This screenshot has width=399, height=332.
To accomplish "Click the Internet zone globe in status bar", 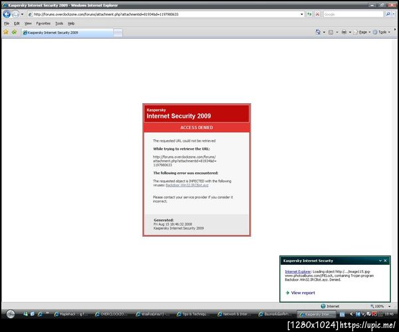I will coord(323,306).
